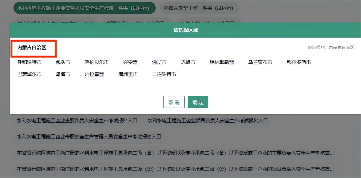Confirm selection with 确定 button
The image size is (361, 178).
[x=198, y=102]
